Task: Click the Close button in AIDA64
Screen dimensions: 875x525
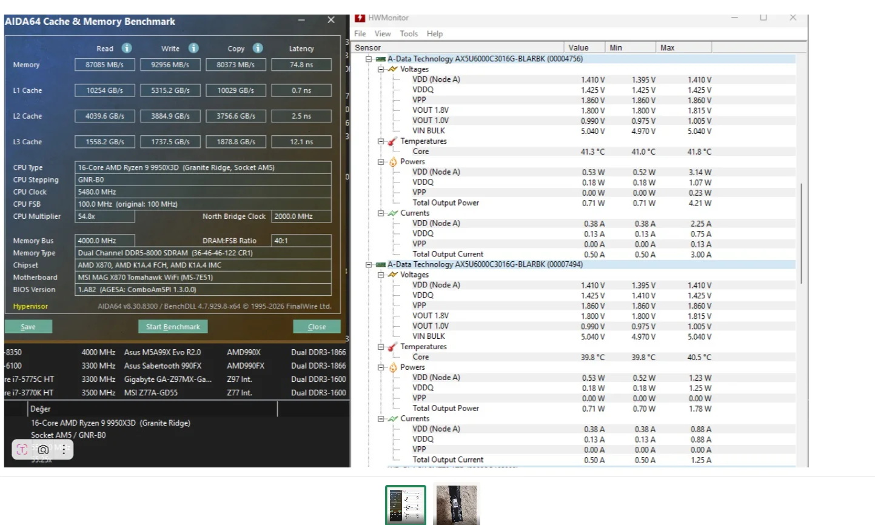Action: [317, 327]
